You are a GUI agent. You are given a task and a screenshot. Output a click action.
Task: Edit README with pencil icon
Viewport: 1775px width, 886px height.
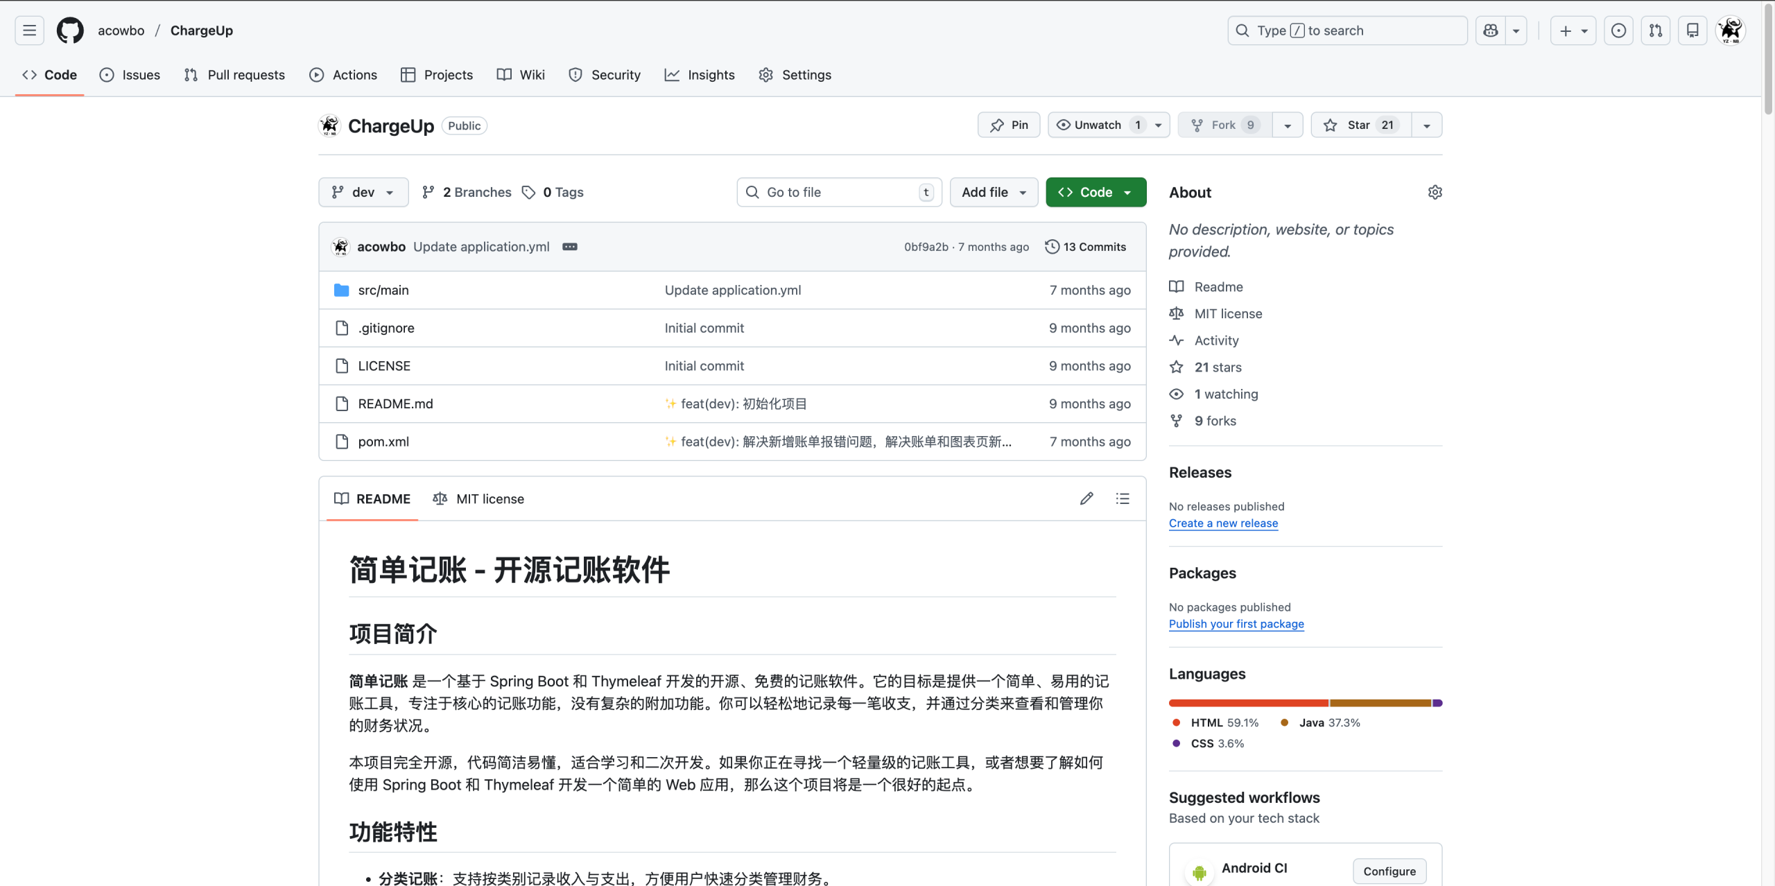(1086, 498)
